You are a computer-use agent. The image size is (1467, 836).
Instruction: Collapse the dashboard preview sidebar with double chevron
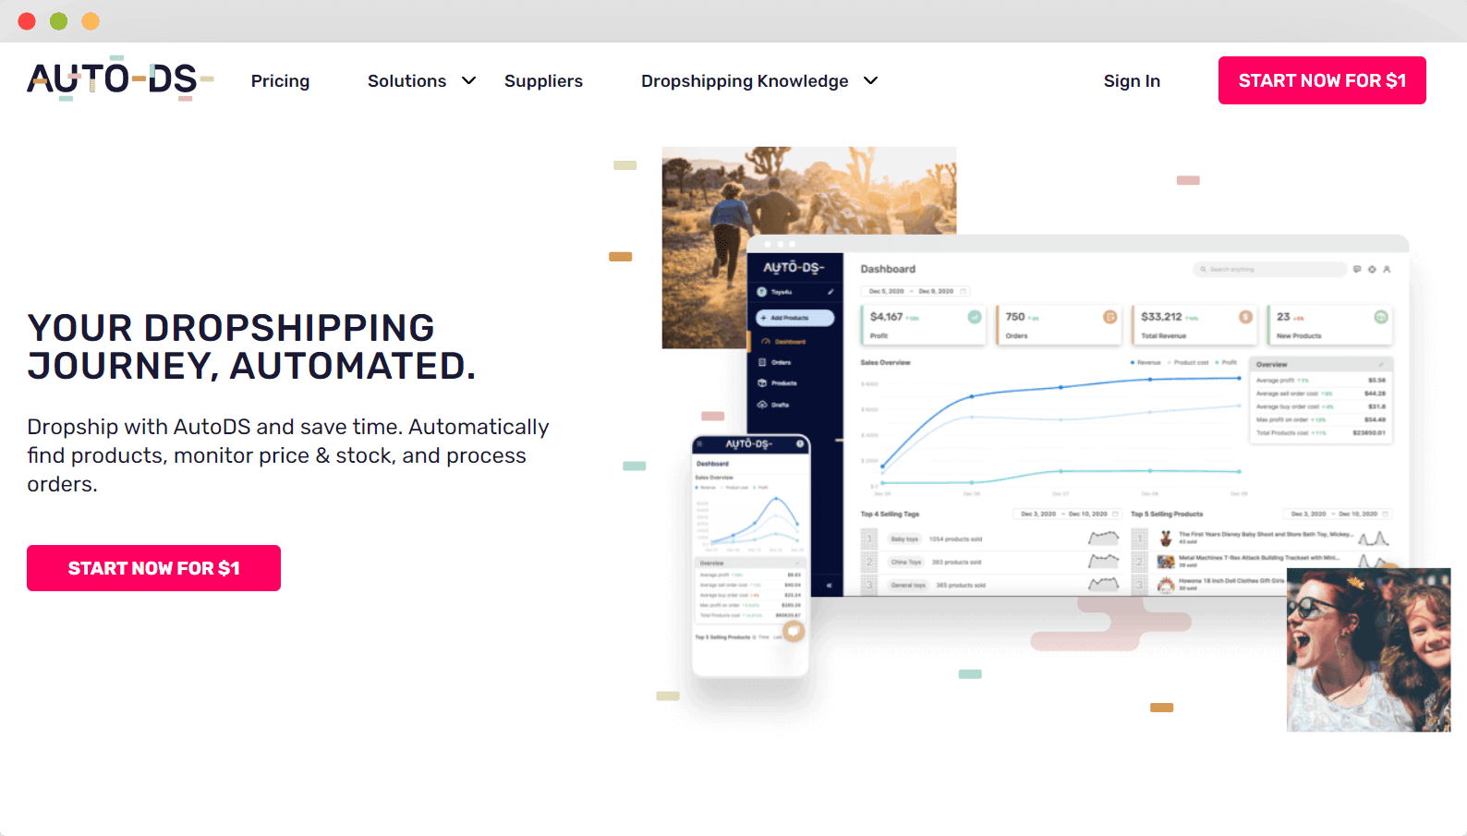point(829,586)
